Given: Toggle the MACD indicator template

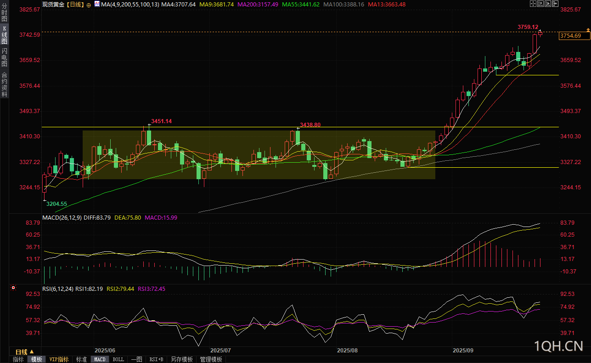Looking at the screenshot, I should [x=100, y=359].
